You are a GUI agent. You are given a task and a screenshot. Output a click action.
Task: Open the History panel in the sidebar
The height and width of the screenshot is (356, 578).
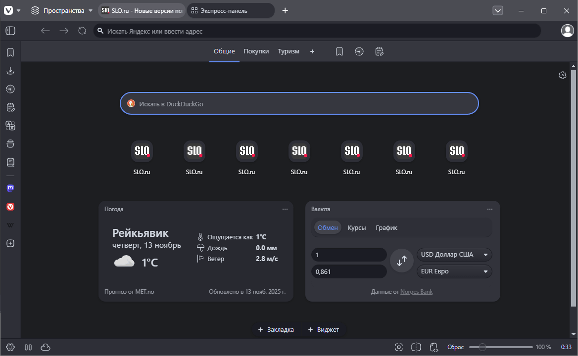10,89
